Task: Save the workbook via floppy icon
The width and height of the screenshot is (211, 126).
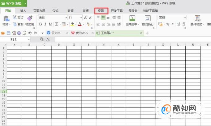Action: pos(8,33)
